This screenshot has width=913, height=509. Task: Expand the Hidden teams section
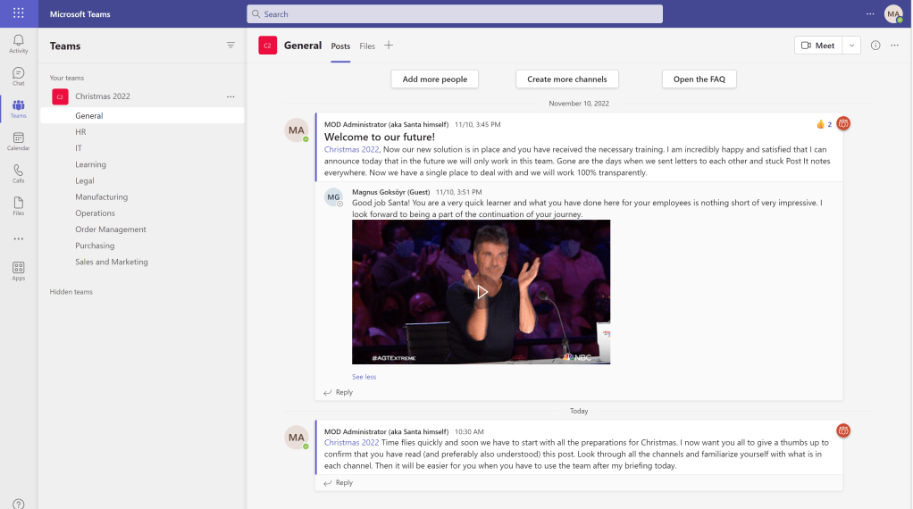pyautogui.click(x=71, y=292)
